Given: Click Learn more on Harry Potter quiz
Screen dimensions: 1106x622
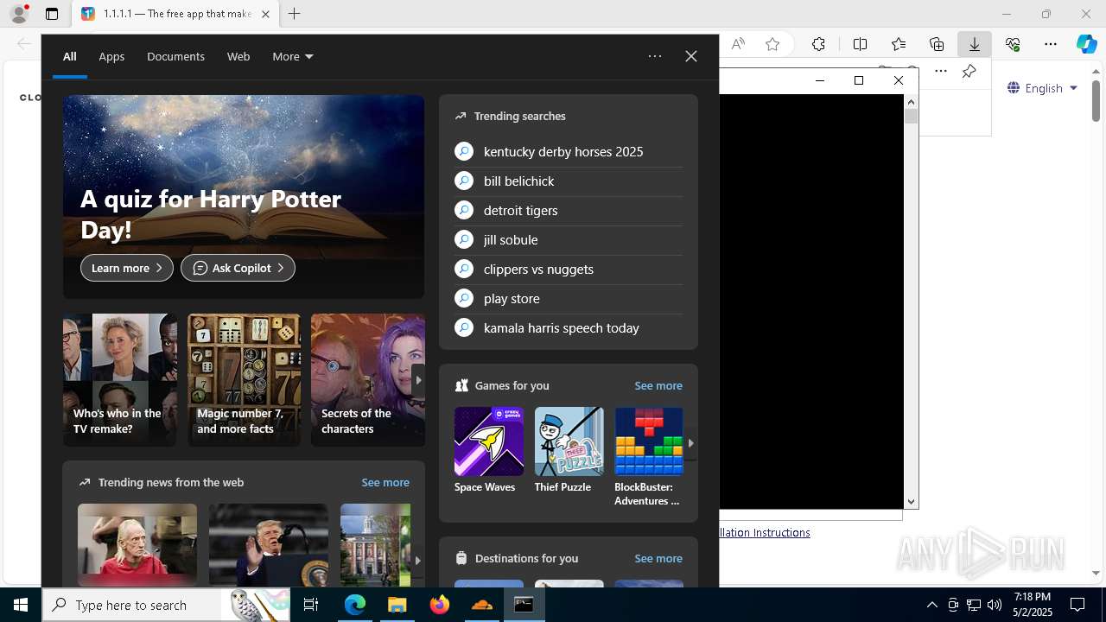Looking at the screenshot, I should pyautogui.click(x=127, y=268).
